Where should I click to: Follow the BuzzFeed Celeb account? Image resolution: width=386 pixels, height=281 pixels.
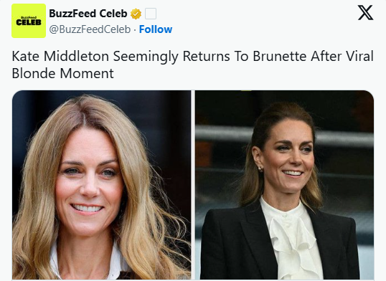tap(156, 29)
